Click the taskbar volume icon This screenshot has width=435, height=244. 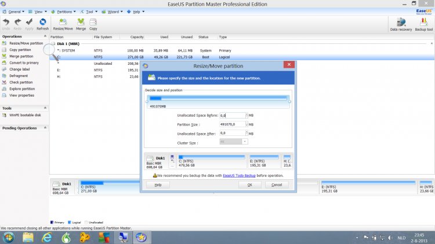(390, 238)
